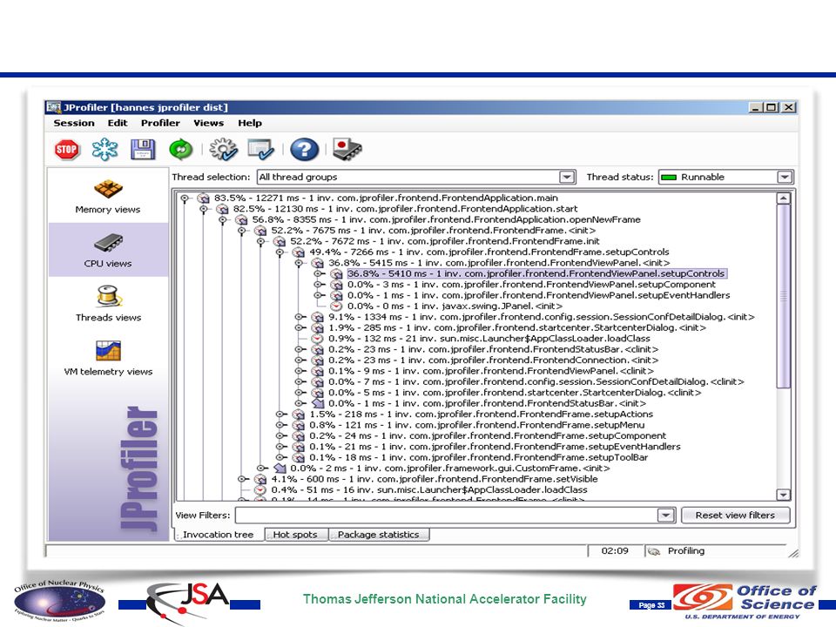Click Reset view filters button
This screenshot has width=836, height=627.
[x=735, y=515]
